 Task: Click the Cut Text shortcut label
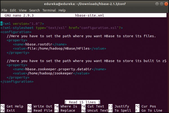click(96, 107)
